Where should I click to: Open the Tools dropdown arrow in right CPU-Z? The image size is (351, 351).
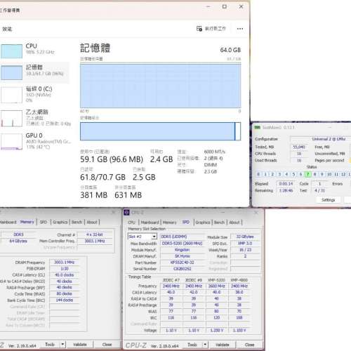click(205, 345)
